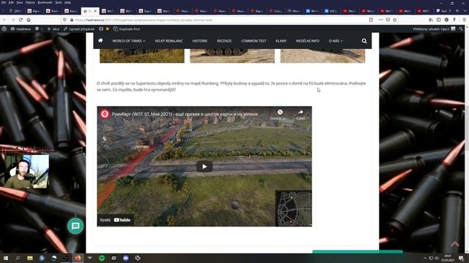
Task: Show hidden system tray icons chevron
Action: coord(425,258)
